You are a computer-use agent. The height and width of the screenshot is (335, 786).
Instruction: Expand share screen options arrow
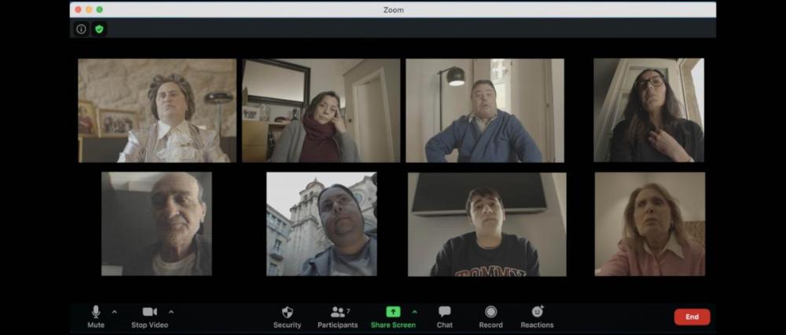[x=414, y=312]
